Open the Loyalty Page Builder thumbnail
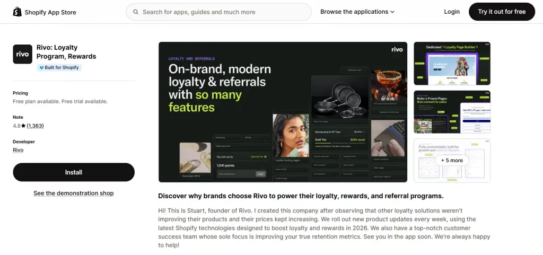The height and width of the screenshot is (255, 543). coord(452,64)
